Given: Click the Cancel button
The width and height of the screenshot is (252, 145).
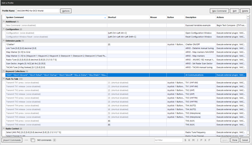Looking at the screenshot, I should click(245, 140).
